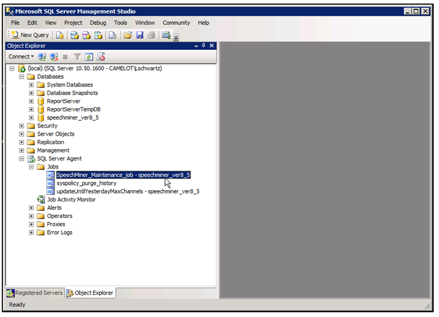Open the Community menu
Image resolution: width=439 pixels, height=317 pixels.
point(176,23)
